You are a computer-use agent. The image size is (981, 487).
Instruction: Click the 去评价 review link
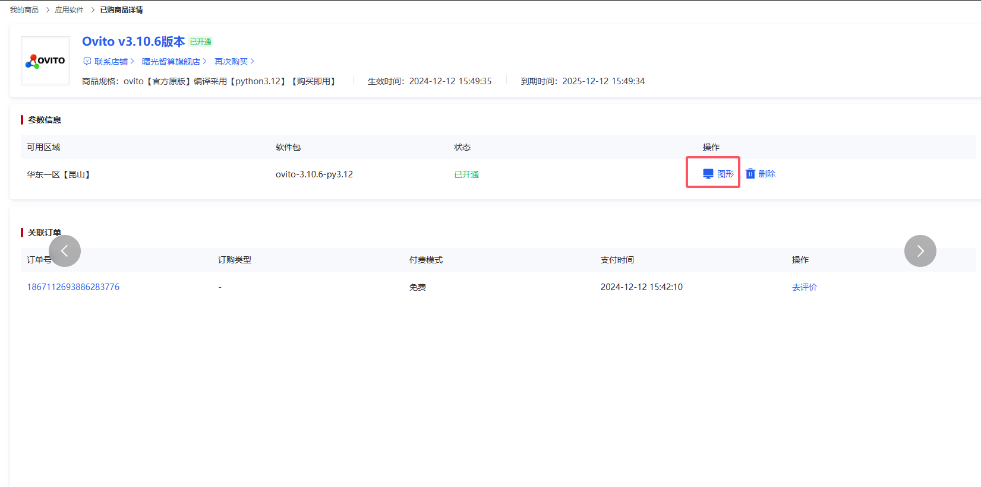coord(804,287)
